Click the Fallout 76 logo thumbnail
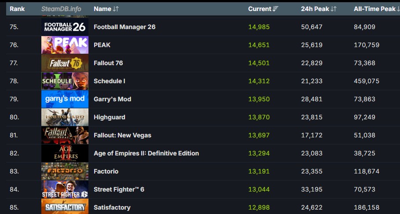The height and width of the screenshot is (214, 400). click(x=65, y=63)
